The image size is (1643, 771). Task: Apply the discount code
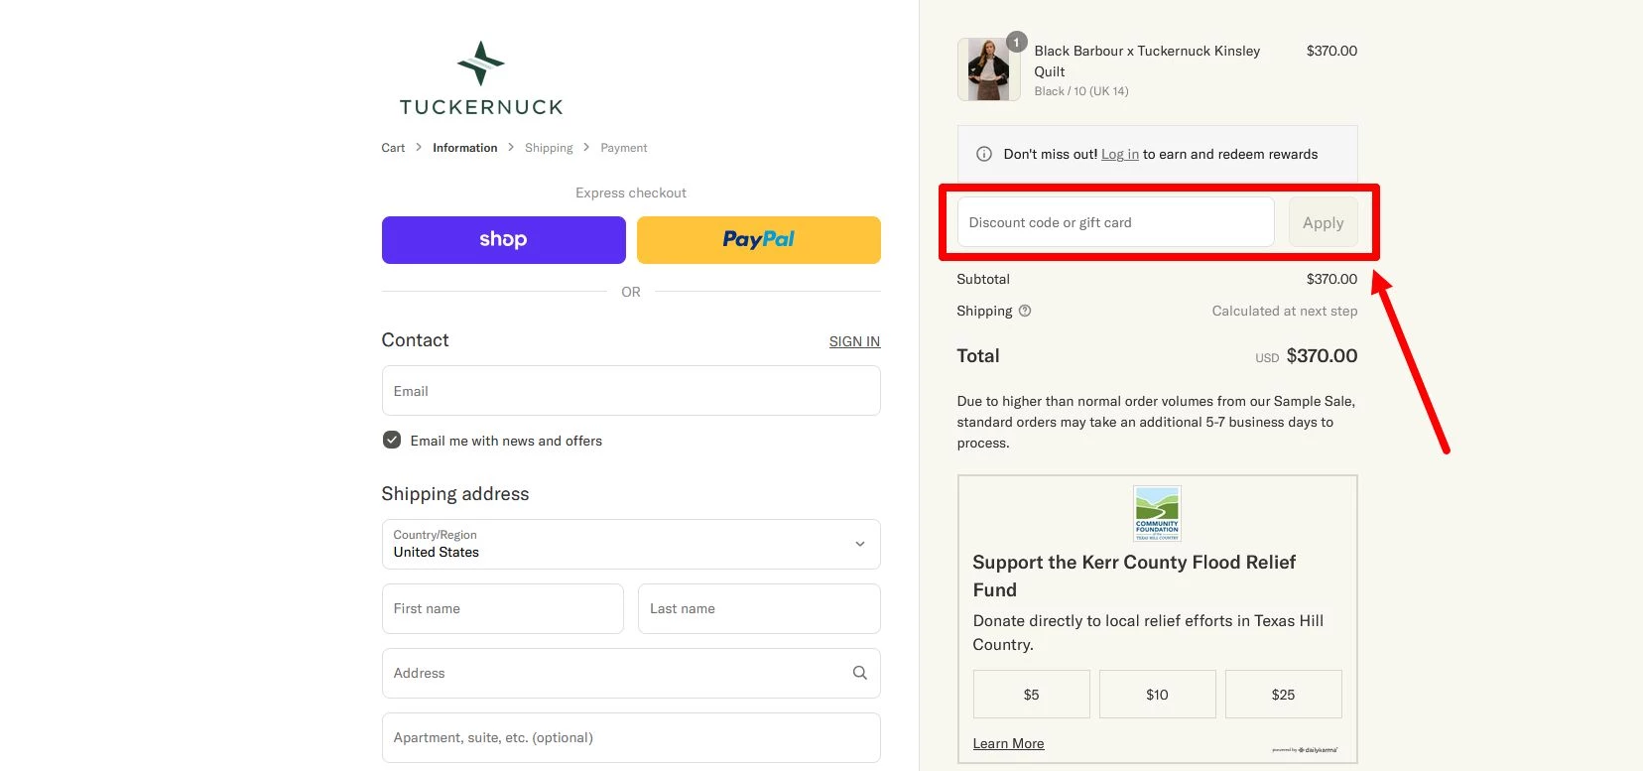pos(1324,222)
